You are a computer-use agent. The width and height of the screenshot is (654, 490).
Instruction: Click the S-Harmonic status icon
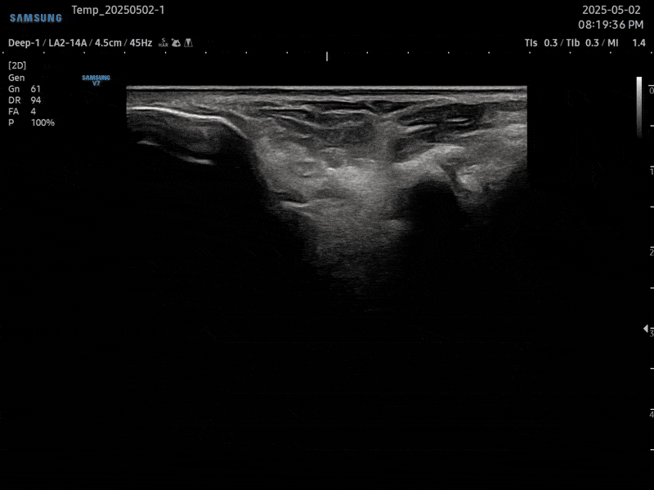pyautogui.click(x=163, y=42)
